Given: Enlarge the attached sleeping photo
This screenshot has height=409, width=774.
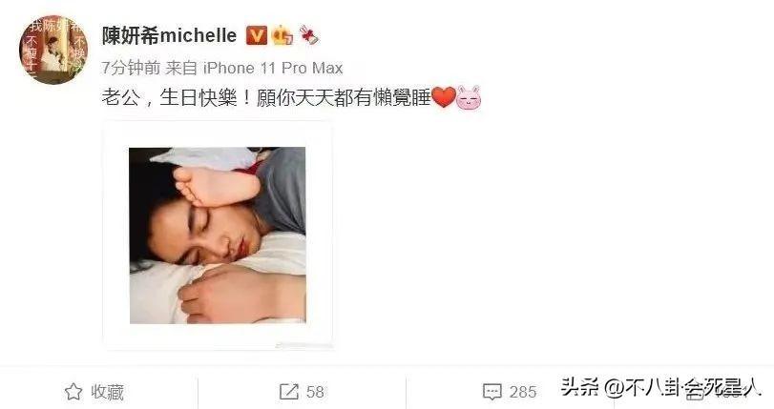Looking at the screenshot, I should coord(218,235).
